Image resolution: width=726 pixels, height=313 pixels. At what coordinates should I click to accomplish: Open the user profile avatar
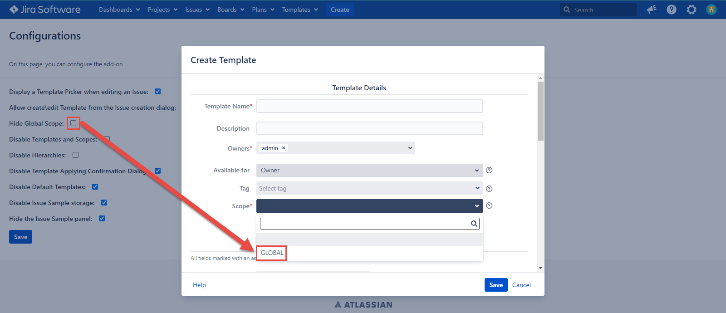point(711,10)
